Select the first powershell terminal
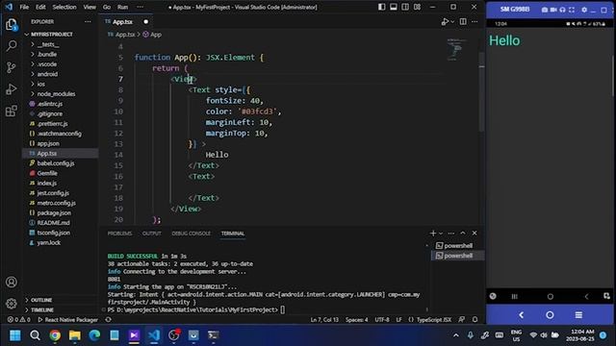Image resolution: width=616 pixels, height=346 pixels. 458,246
